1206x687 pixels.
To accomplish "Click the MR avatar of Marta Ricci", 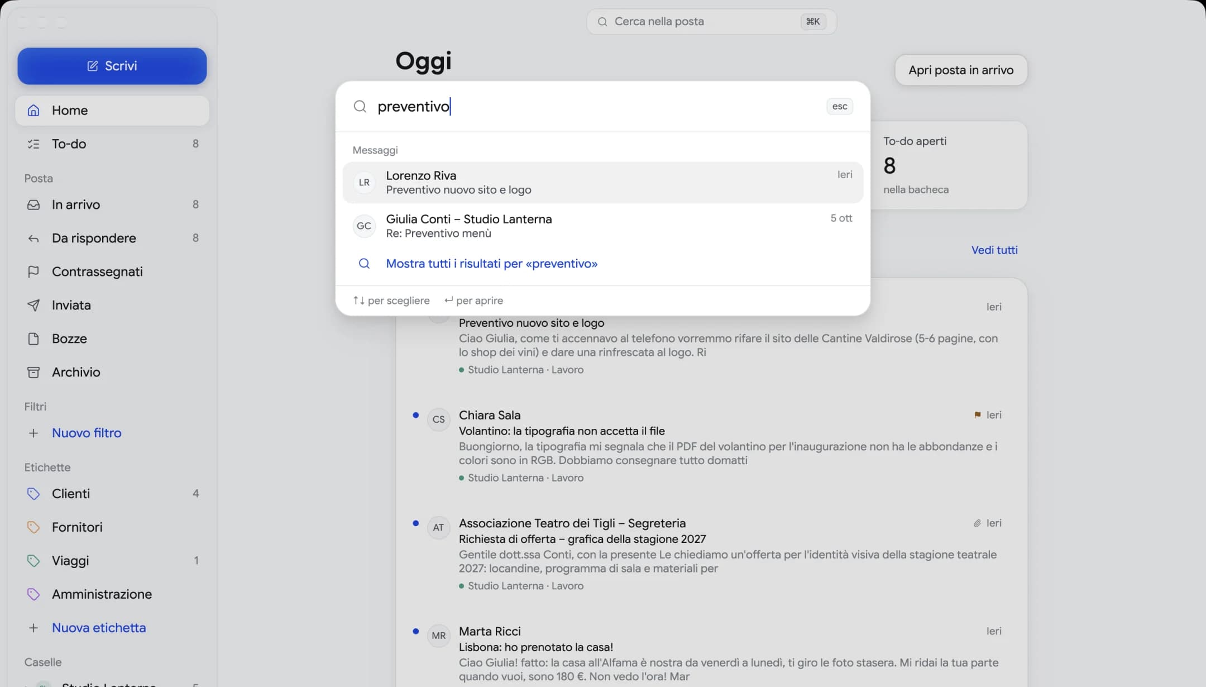I will click(x=439, y=636).
